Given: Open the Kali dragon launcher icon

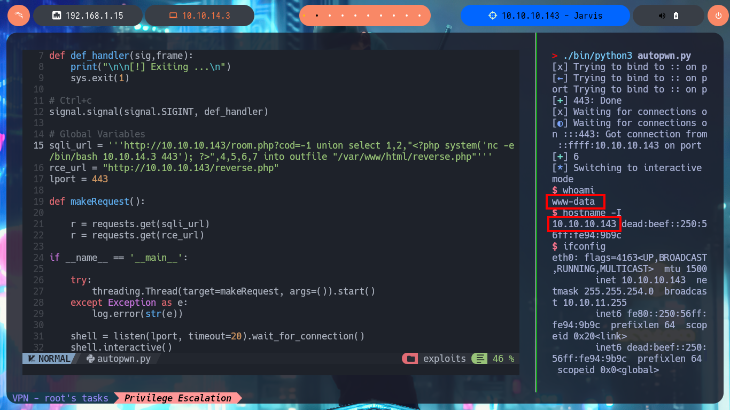Looking at the screenshot, I should click(18, 16).
